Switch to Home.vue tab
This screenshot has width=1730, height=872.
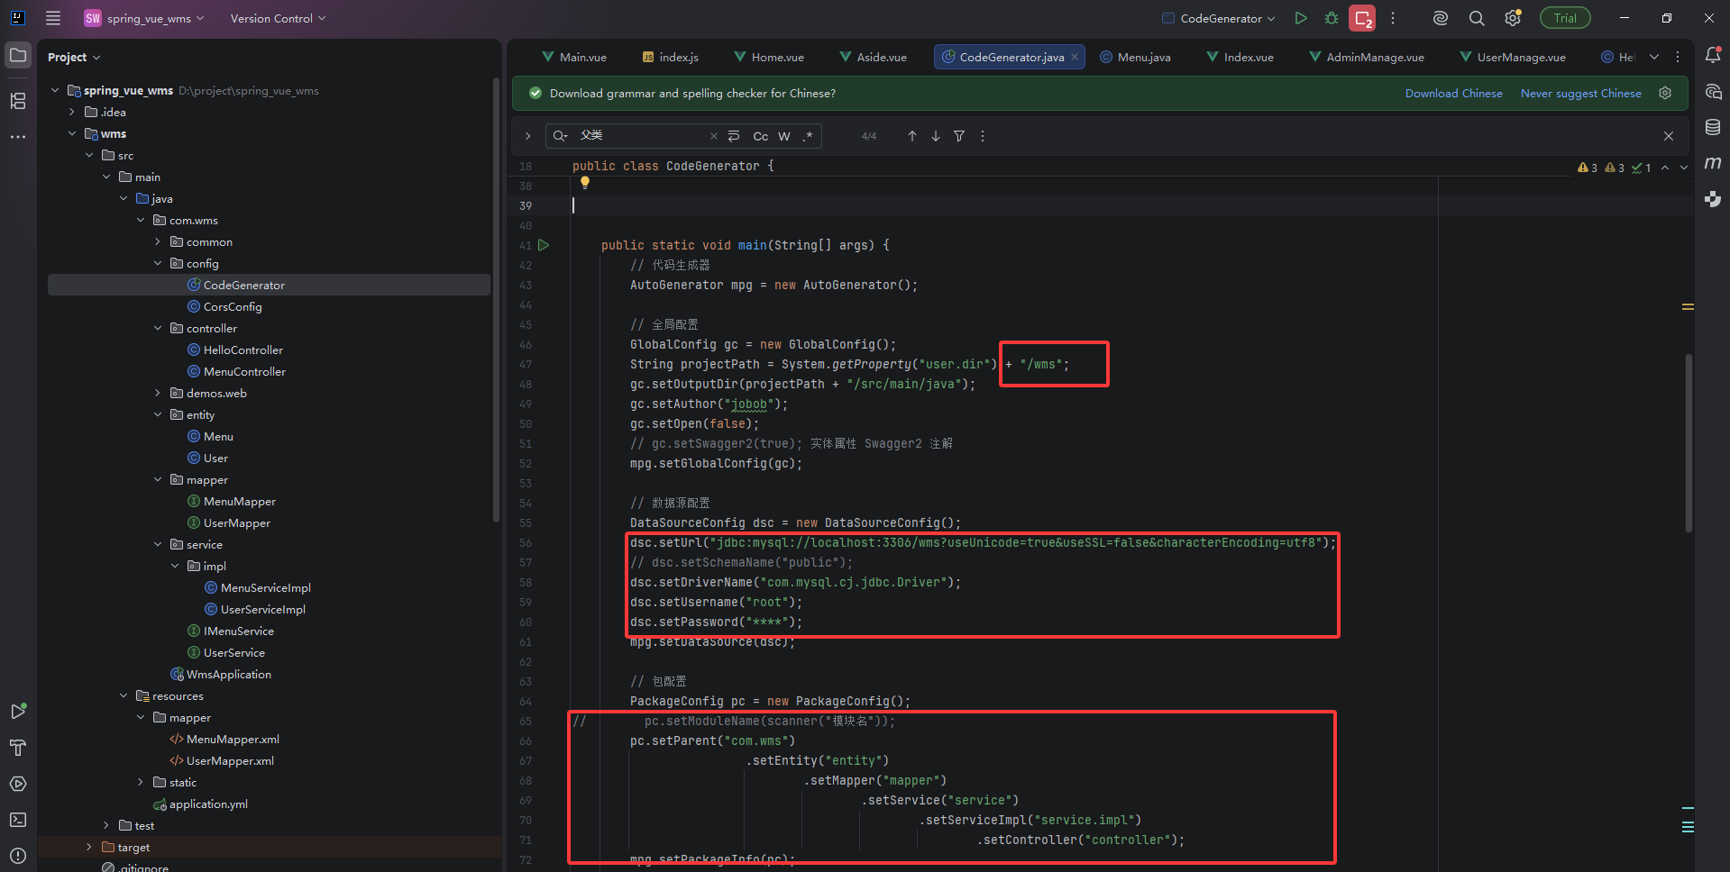[769, 57]
